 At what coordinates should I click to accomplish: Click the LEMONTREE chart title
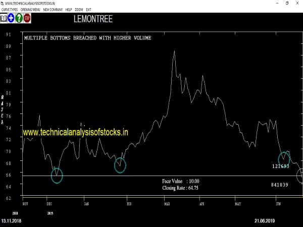click(92, 19)
